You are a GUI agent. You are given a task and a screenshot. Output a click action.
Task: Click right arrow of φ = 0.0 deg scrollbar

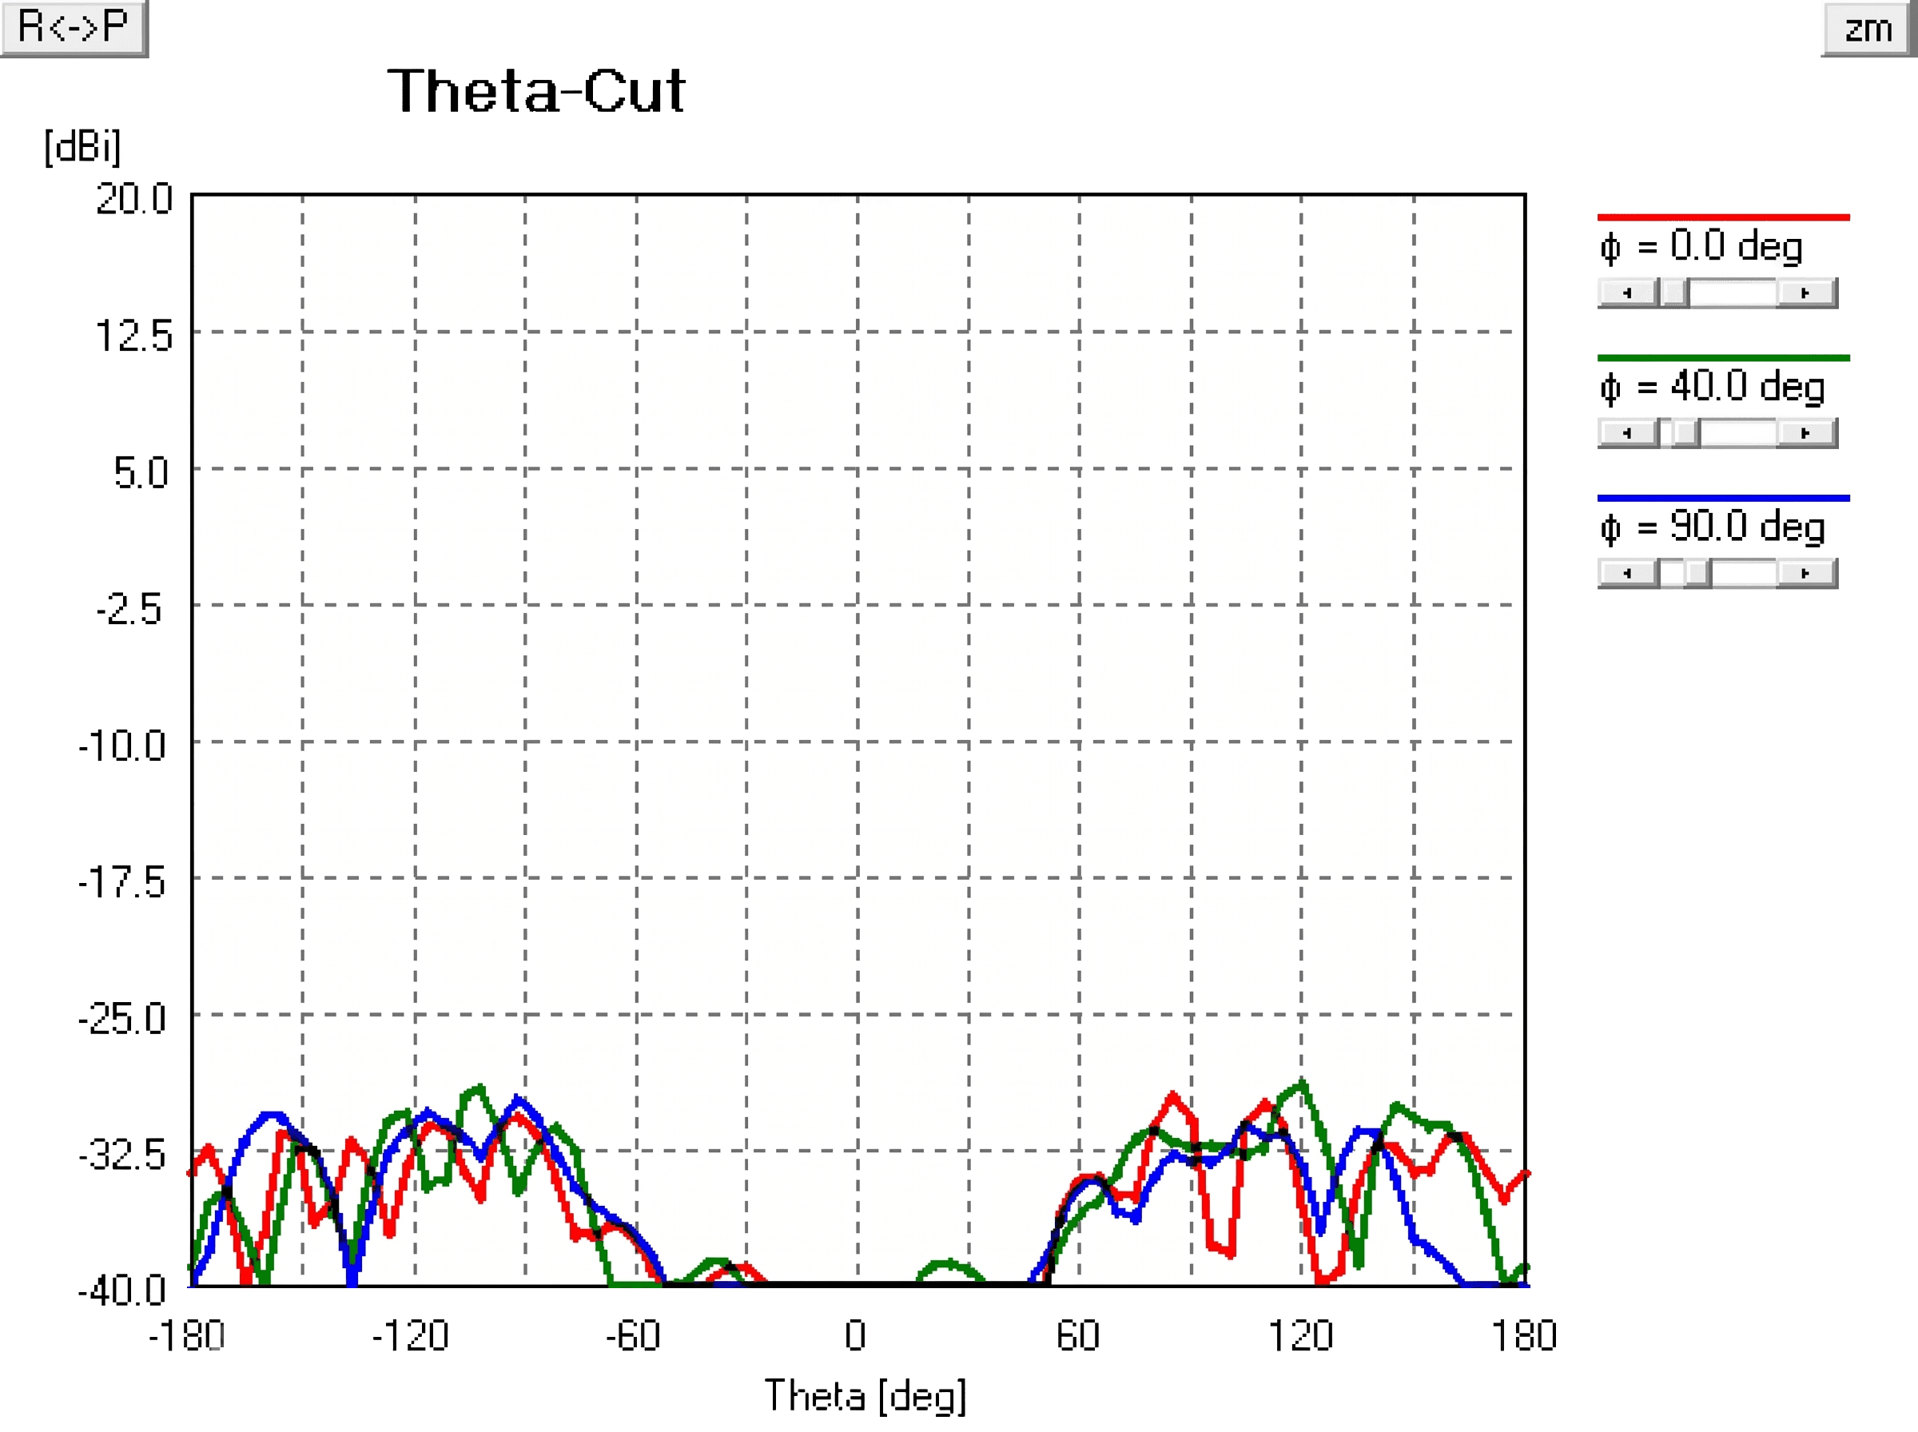pyautogui.click(x=1806, y=293)
